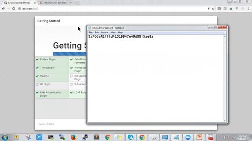This screenshot has width=252, height=141.
Task: Go back in the Chrome browser
Action: point(4,9)
